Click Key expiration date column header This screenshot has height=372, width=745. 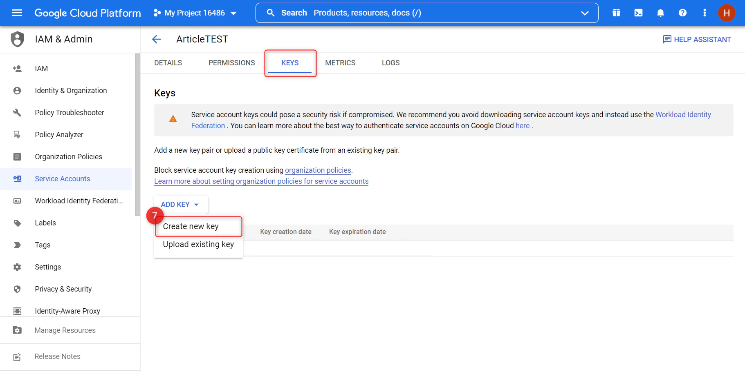pos(357,232)
